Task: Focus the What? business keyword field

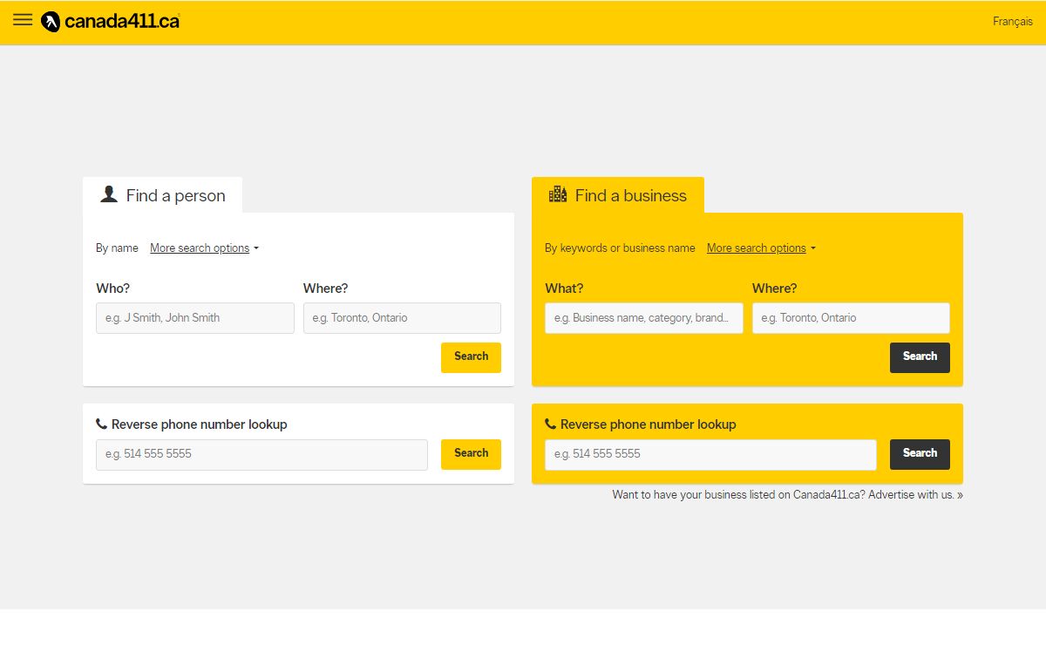Action: (x=644, y=318)
